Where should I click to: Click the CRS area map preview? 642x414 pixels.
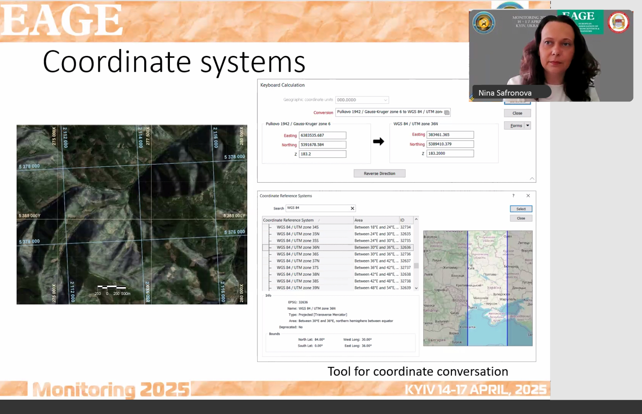(x=478, y=288)
